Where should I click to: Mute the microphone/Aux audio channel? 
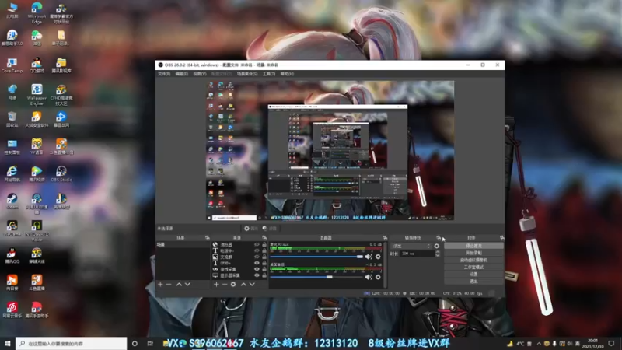point(369,257)
